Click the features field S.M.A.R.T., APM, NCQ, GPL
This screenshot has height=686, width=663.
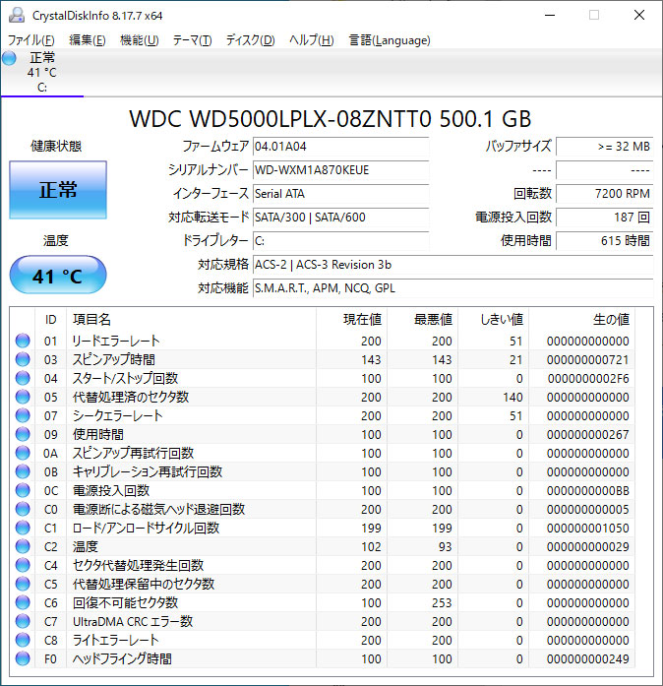453,288
